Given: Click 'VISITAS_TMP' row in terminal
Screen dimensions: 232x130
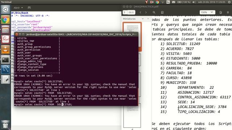Looking at the screenshot, I should click(x=26, y=41).
